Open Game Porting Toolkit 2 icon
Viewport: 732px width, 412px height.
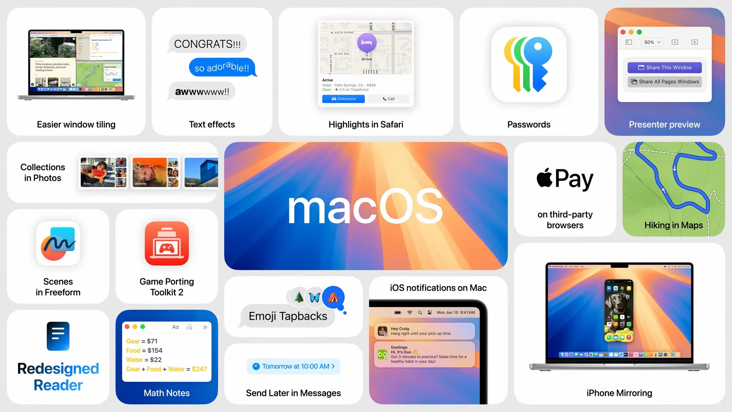[x=166, y=244]
